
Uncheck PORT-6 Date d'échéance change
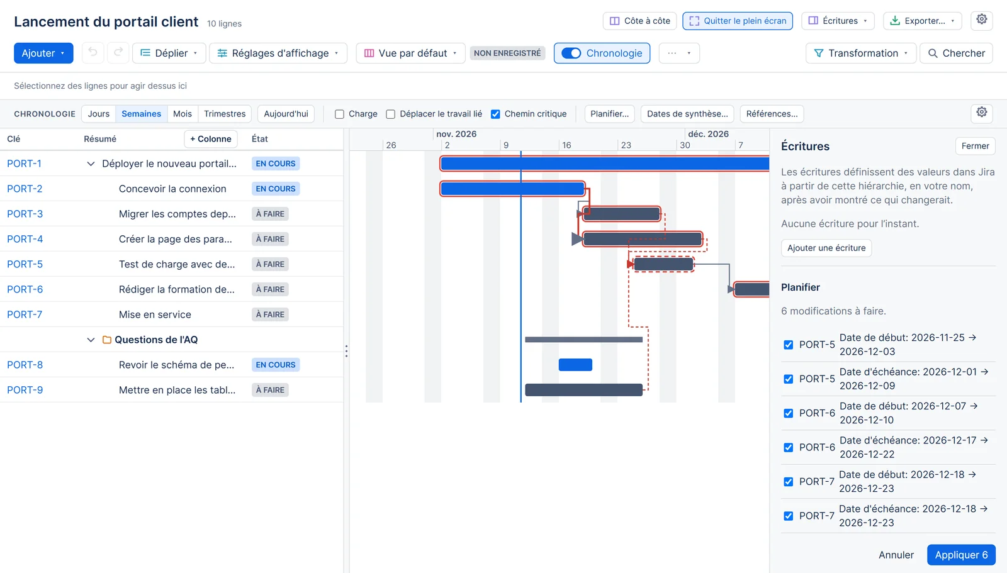788,447
